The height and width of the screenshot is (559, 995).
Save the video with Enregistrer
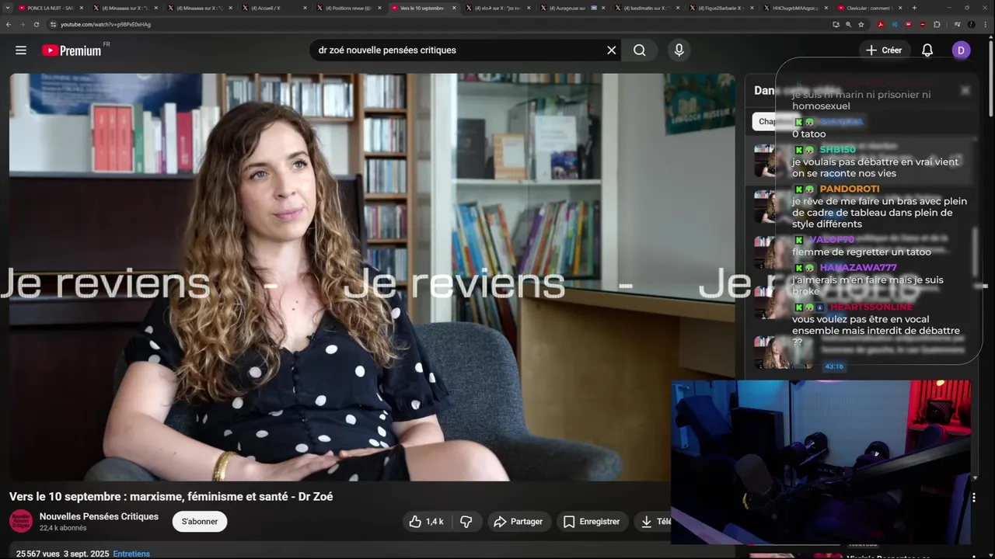click(x=592, y=522)
